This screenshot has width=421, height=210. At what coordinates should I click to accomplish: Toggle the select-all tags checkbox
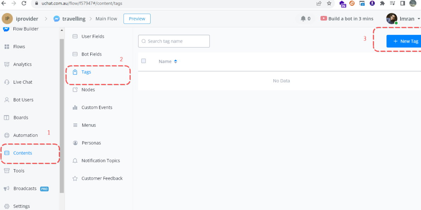(x=144, y=61)
